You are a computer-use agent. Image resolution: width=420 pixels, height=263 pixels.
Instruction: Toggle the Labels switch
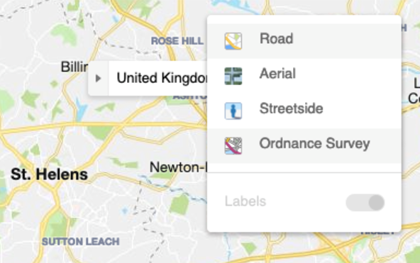click(365, 203)
